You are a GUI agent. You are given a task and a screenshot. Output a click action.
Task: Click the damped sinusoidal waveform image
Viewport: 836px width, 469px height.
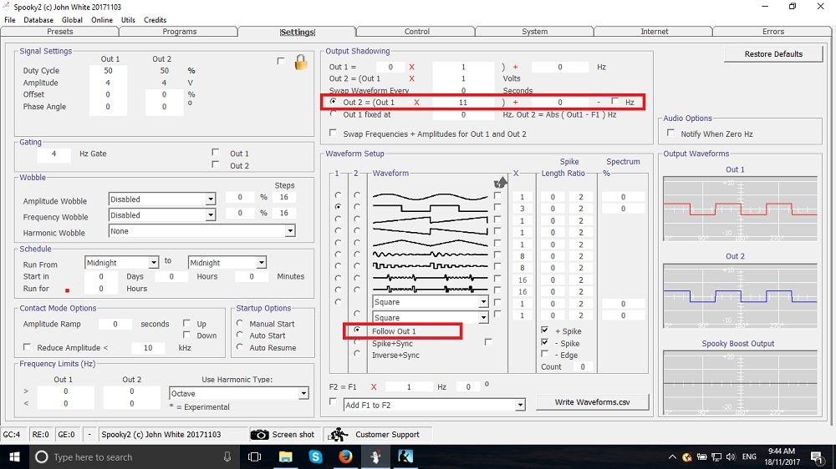(x=430, y=255)
